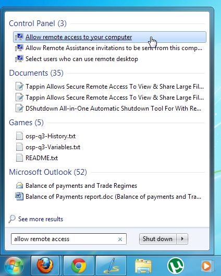Click the Shut down button

(x=157, y=239)
